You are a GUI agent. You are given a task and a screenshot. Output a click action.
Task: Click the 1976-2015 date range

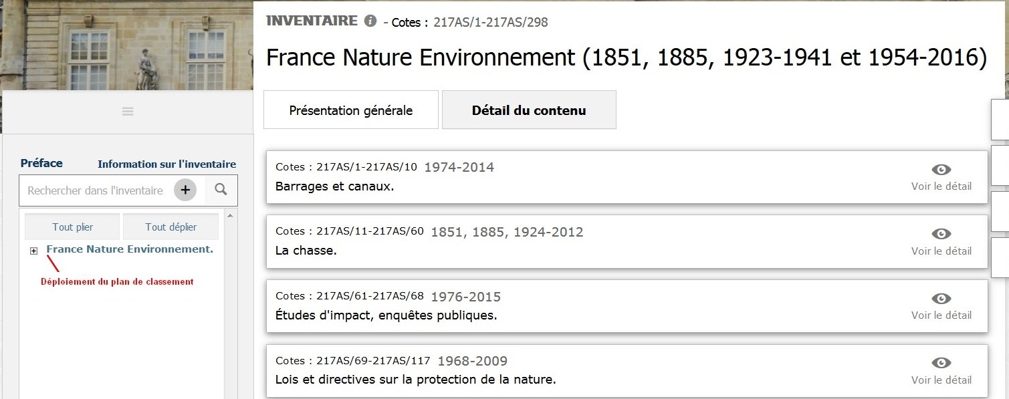(x=466, y=296)
